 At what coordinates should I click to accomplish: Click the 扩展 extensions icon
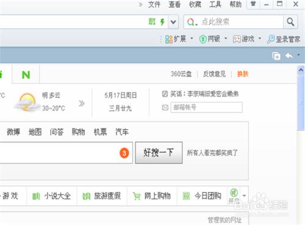(x=169, y=39)
